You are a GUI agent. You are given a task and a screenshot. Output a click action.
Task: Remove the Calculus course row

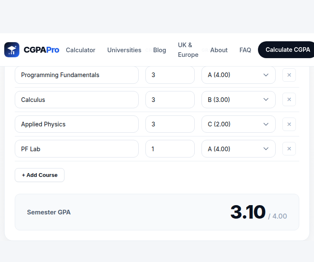click(289, 99)
